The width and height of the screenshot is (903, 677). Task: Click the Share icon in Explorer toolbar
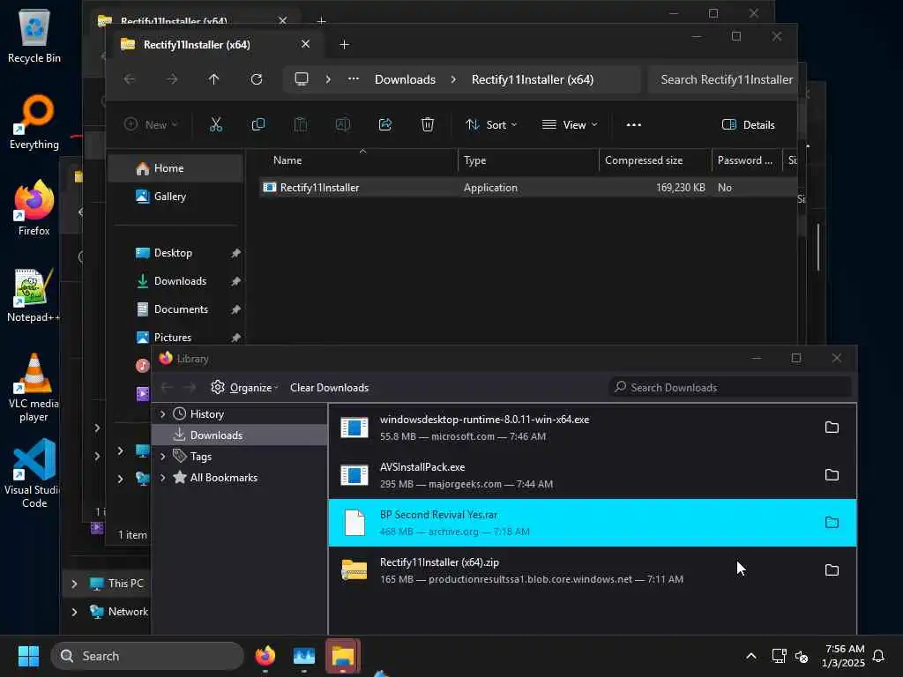click(385, 124)
